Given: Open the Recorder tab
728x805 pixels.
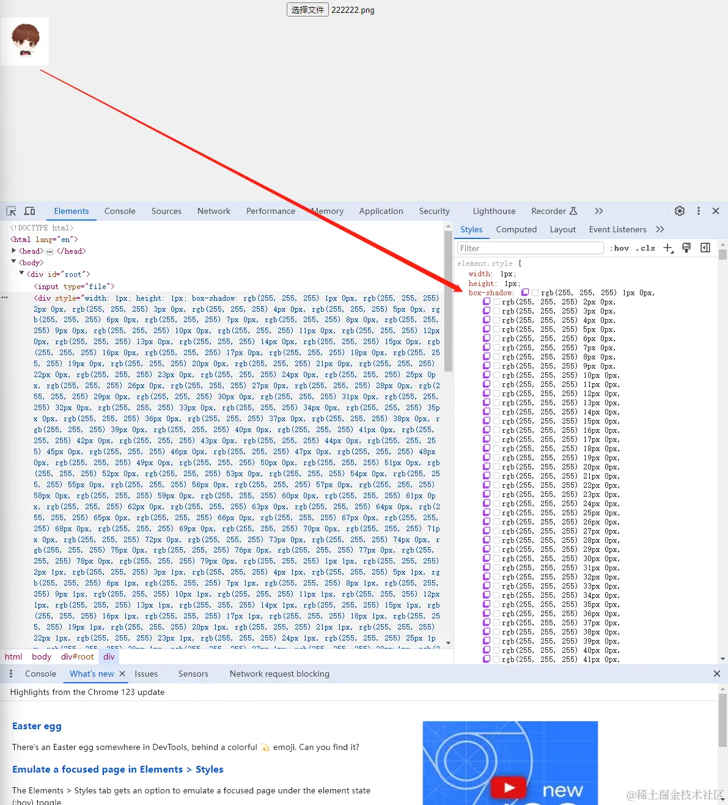Looking at the screenshot, I should tap(554, 211).
